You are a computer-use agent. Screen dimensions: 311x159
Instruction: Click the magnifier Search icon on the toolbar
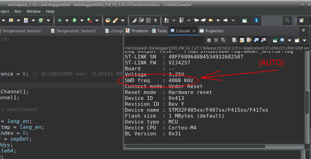[287, 20]
